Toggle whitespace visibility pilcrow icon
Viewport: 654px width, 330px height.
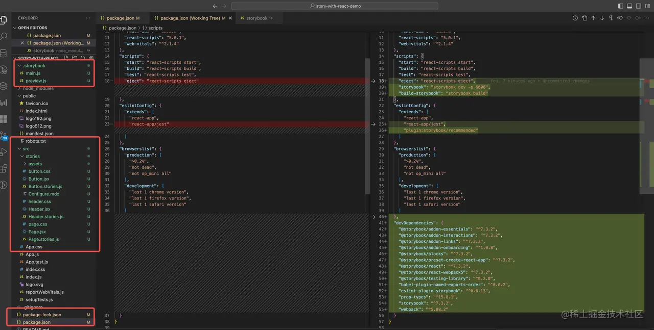612,18
